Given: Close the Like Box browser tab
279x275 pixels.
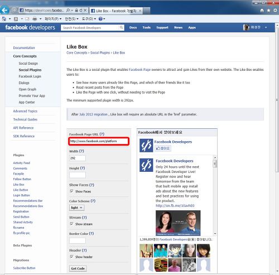Looking at the screenshot, I should coord(140,11).
